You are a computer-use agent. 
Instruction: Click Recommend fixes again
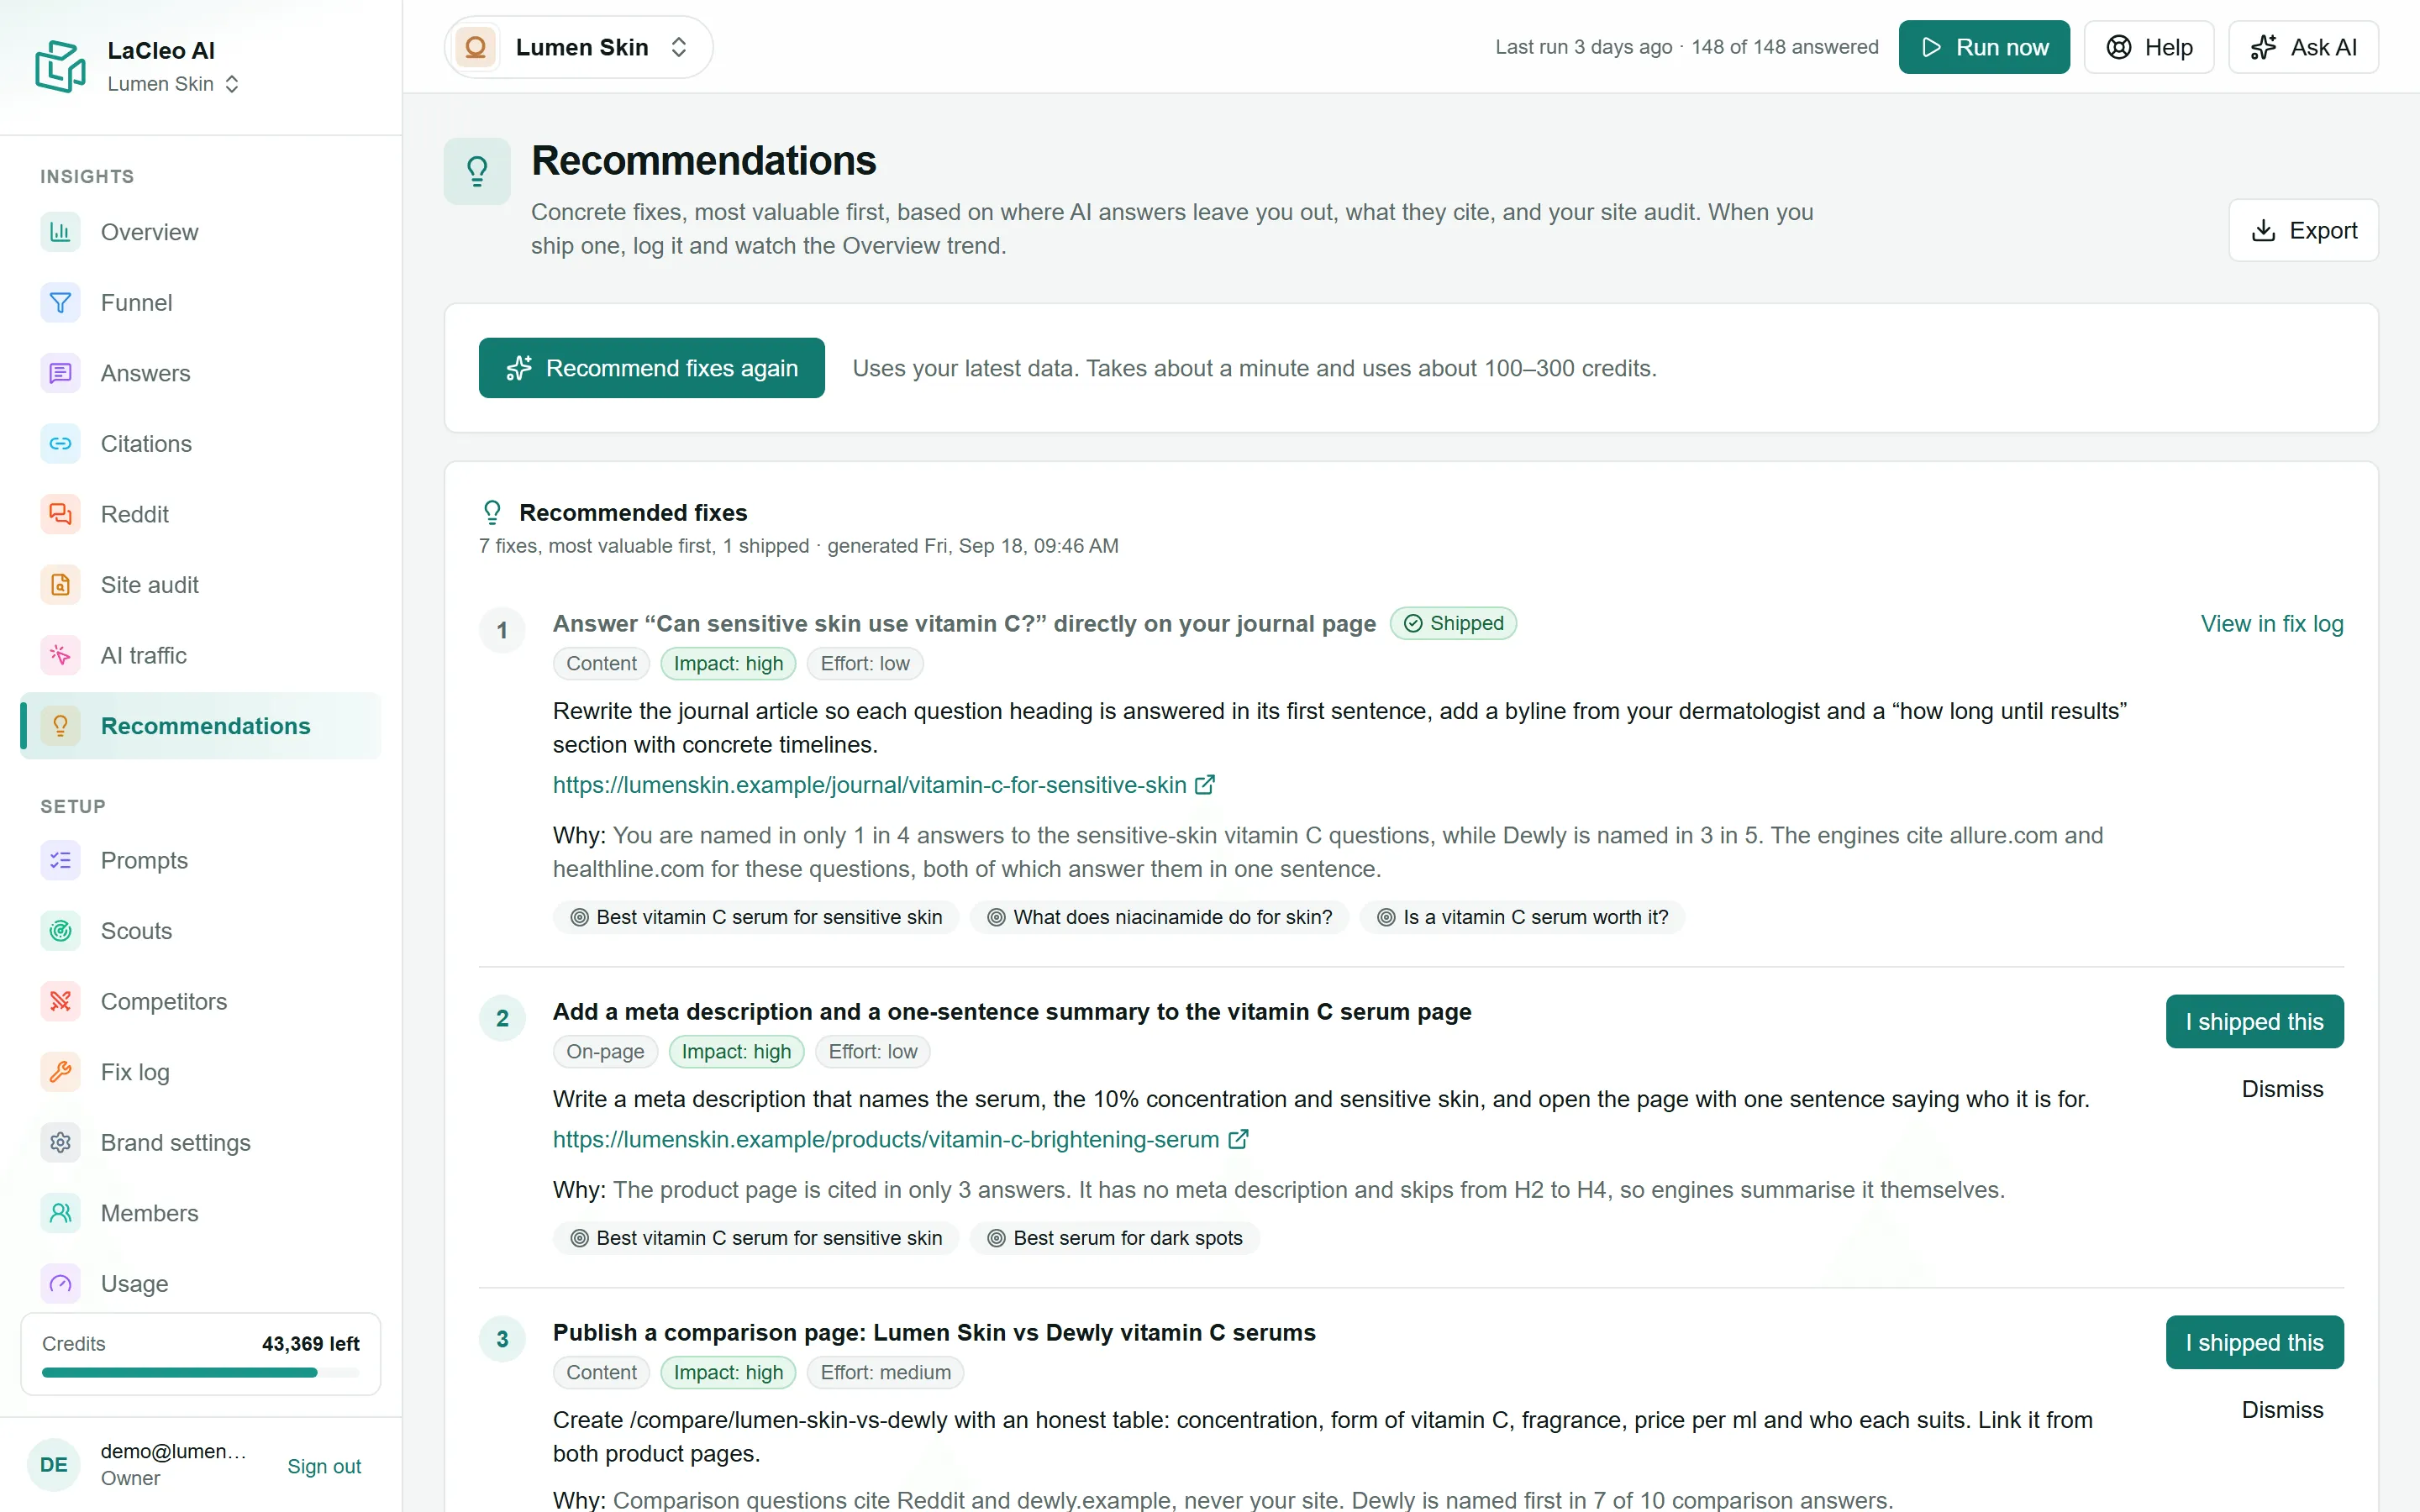click(652, 368)
